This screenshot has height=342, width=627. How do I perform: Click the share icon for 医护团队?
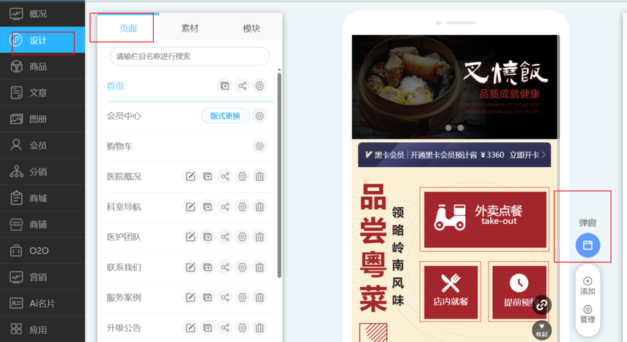pyautogui.click(x=225, y=237)
